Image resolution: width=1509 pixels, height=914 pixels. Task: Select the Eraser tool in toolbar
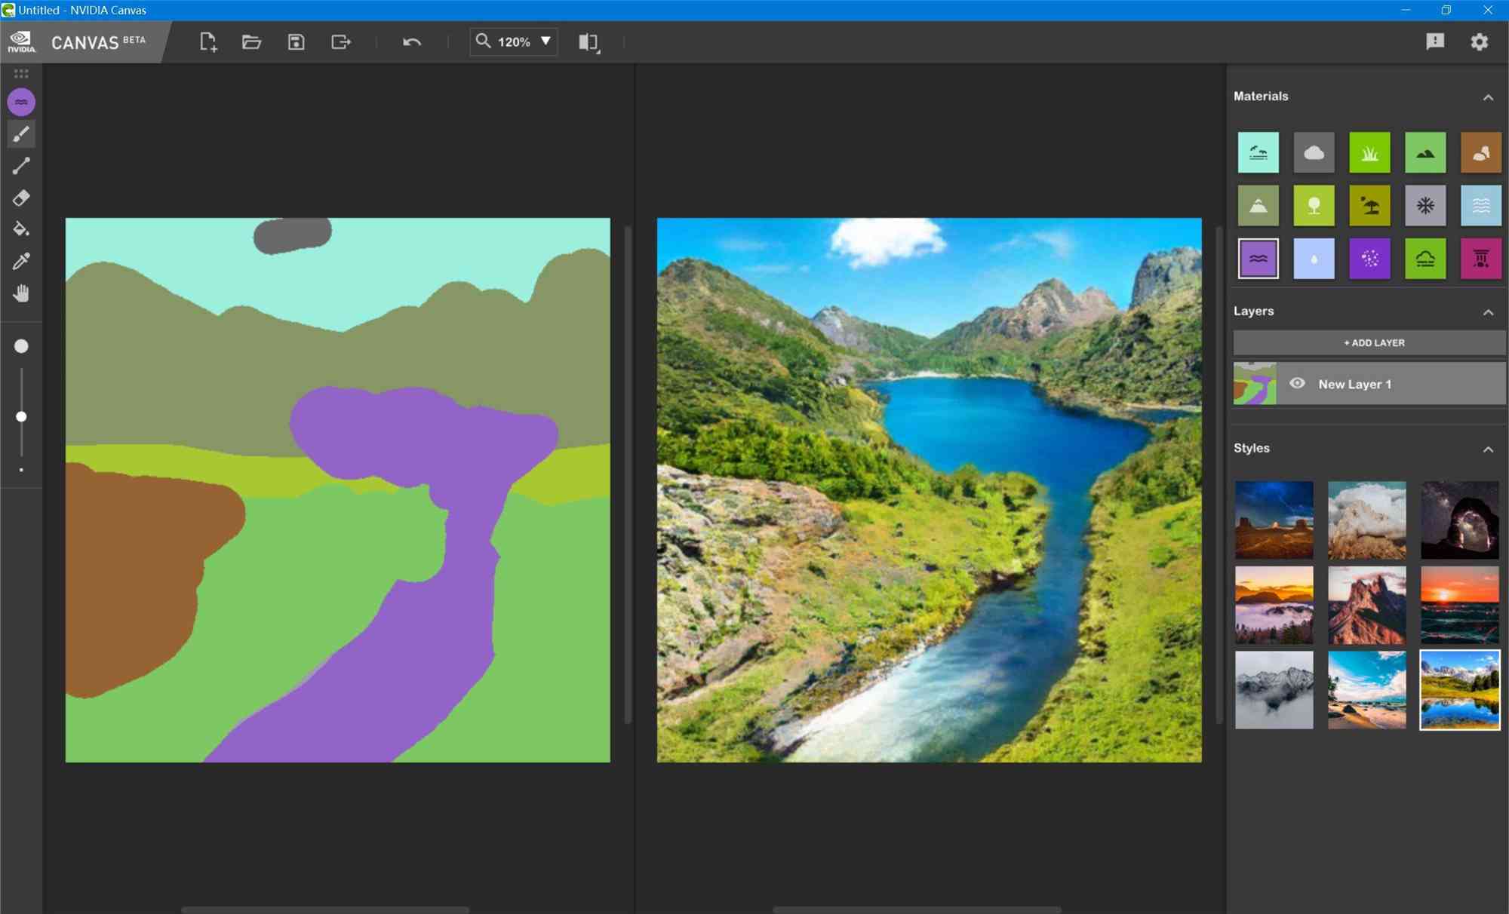coord(20,198)
